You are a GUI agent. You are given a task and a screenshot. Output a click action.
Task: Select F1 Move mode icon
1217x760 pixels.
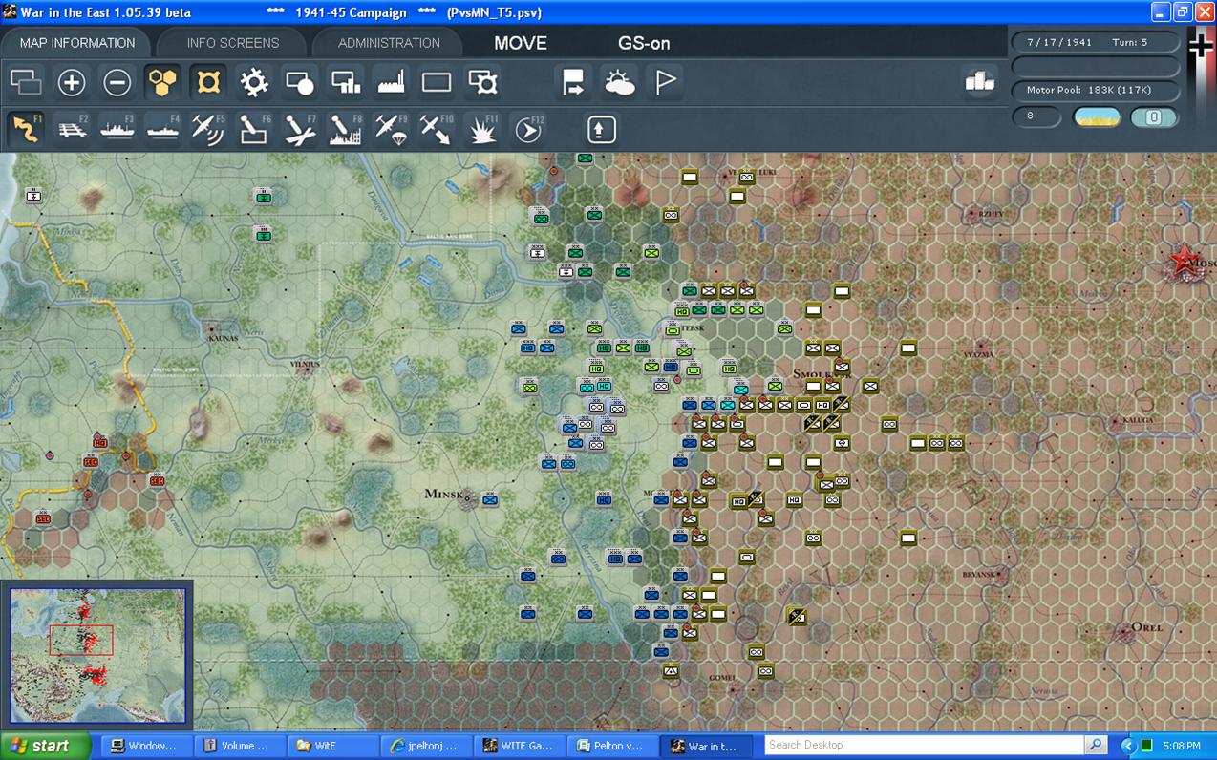(26, 129)
